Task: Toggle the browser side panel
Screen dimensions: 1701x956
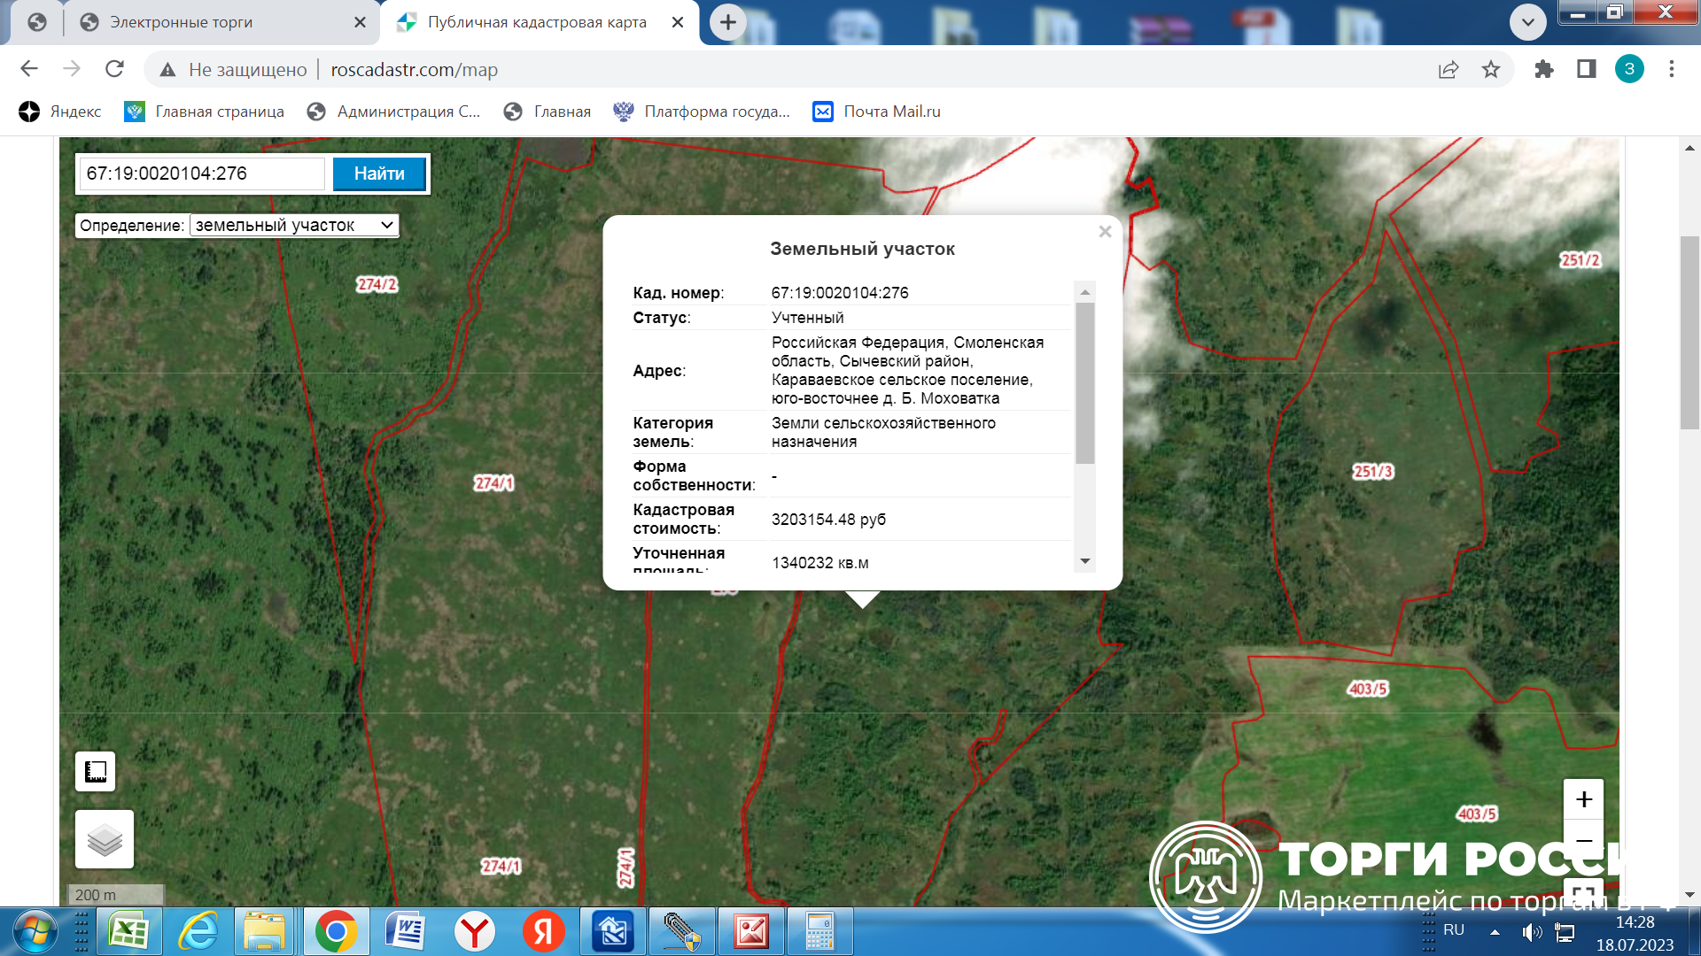Action: [x=1586, y=69]
